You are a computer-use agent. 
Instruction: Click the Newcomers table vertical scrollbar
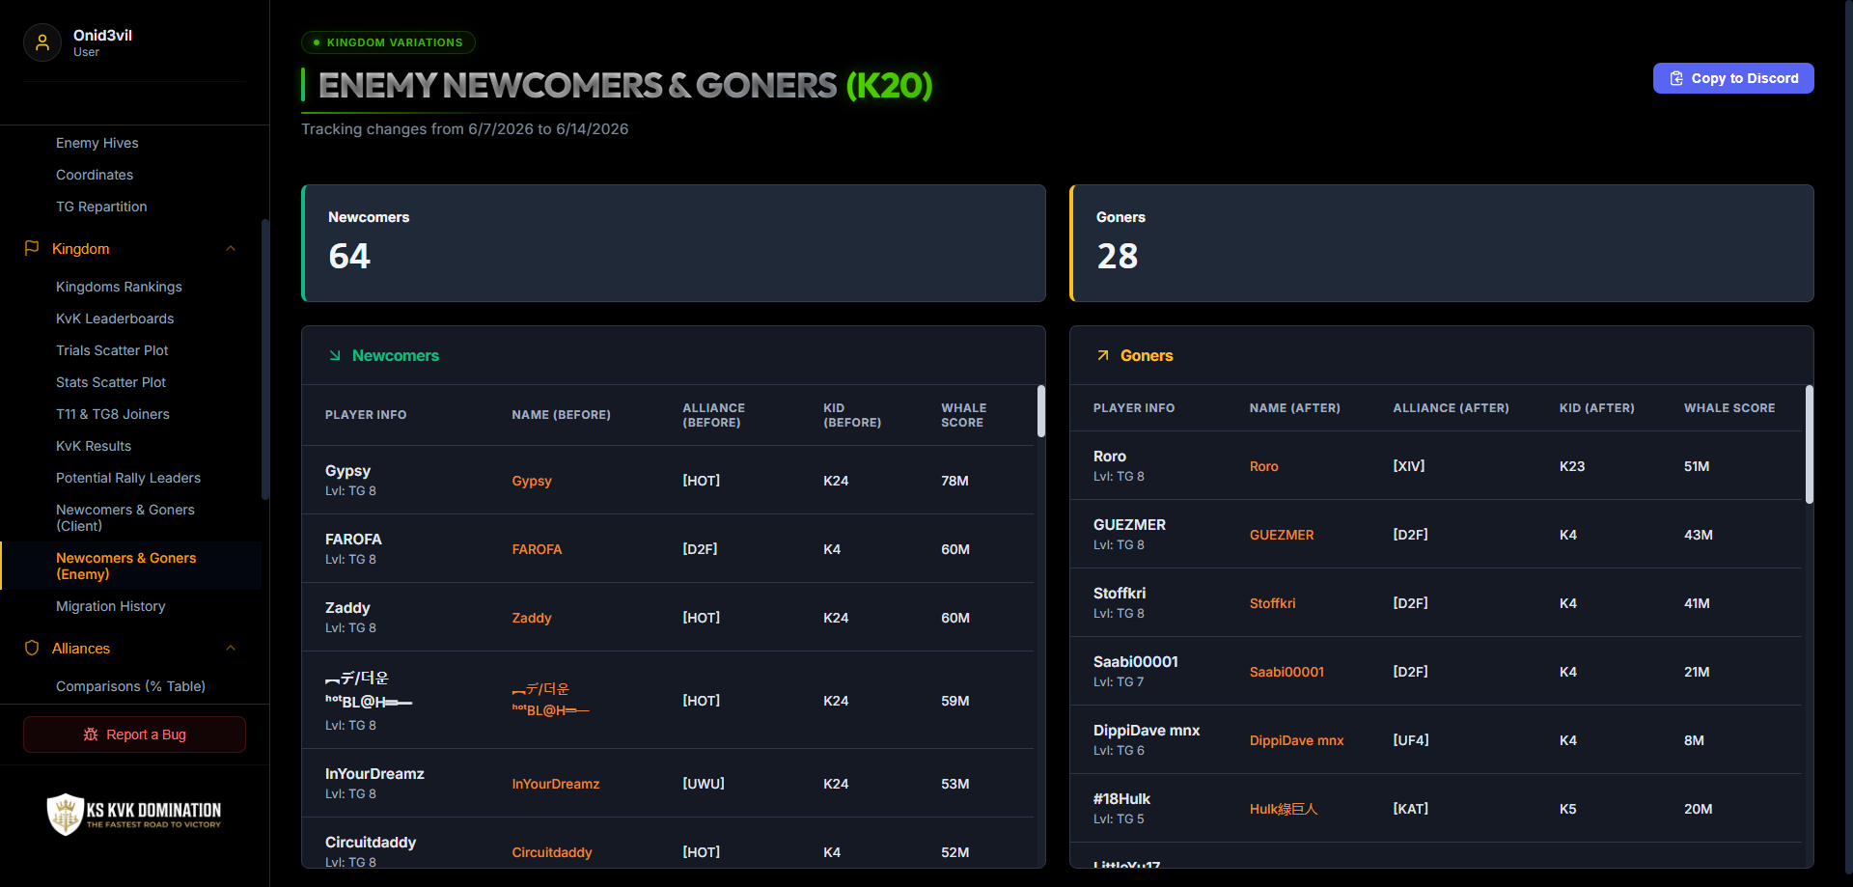click(x=1041, y=411)
